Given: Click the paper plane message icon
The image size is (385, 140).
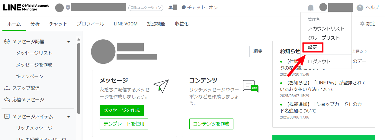Looking at the screenshot, I should (161, 86).
